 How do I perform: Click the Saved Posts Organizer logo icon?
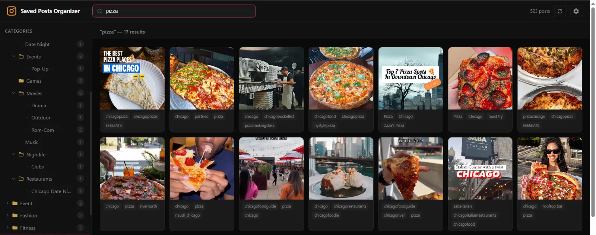tap(12, 11)
